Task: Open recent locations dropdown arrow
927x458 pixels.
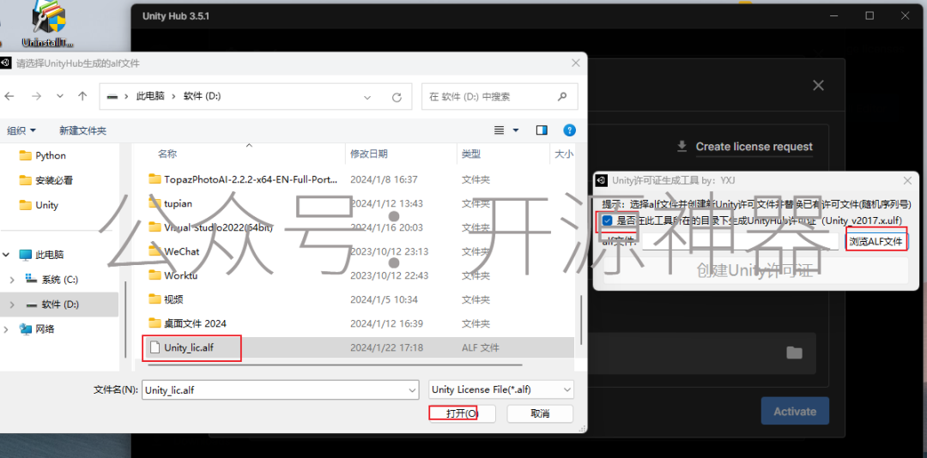Action: [x=60, y=96]
